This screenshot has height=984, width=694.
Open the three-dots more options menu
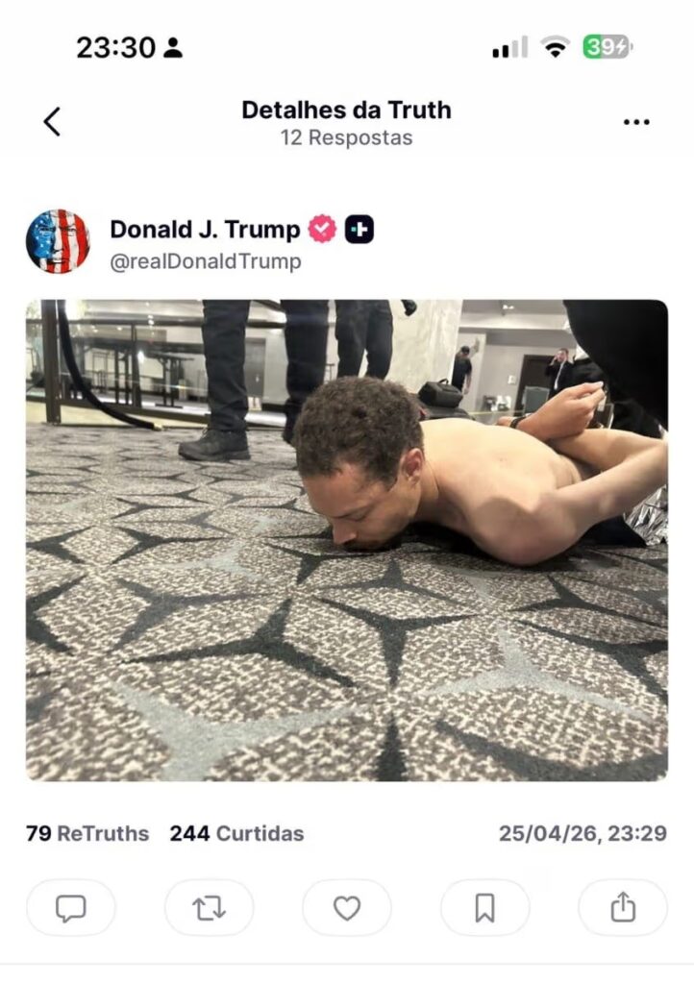tap(636, 122)
